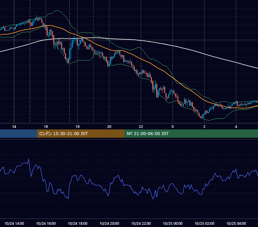This screenshot has width=258, height=227.
Task: Click the 10/24 18:00 time label
Action: click(77, 223)
